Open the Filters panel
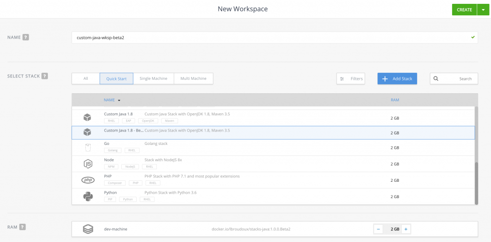The width and height of the screenshot is (491, 242). (351, 78)
